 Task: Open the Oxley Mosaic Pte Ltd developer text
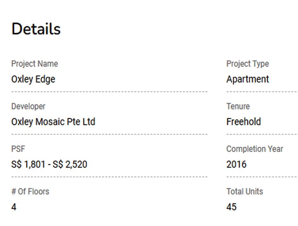[x=53, y=122]
